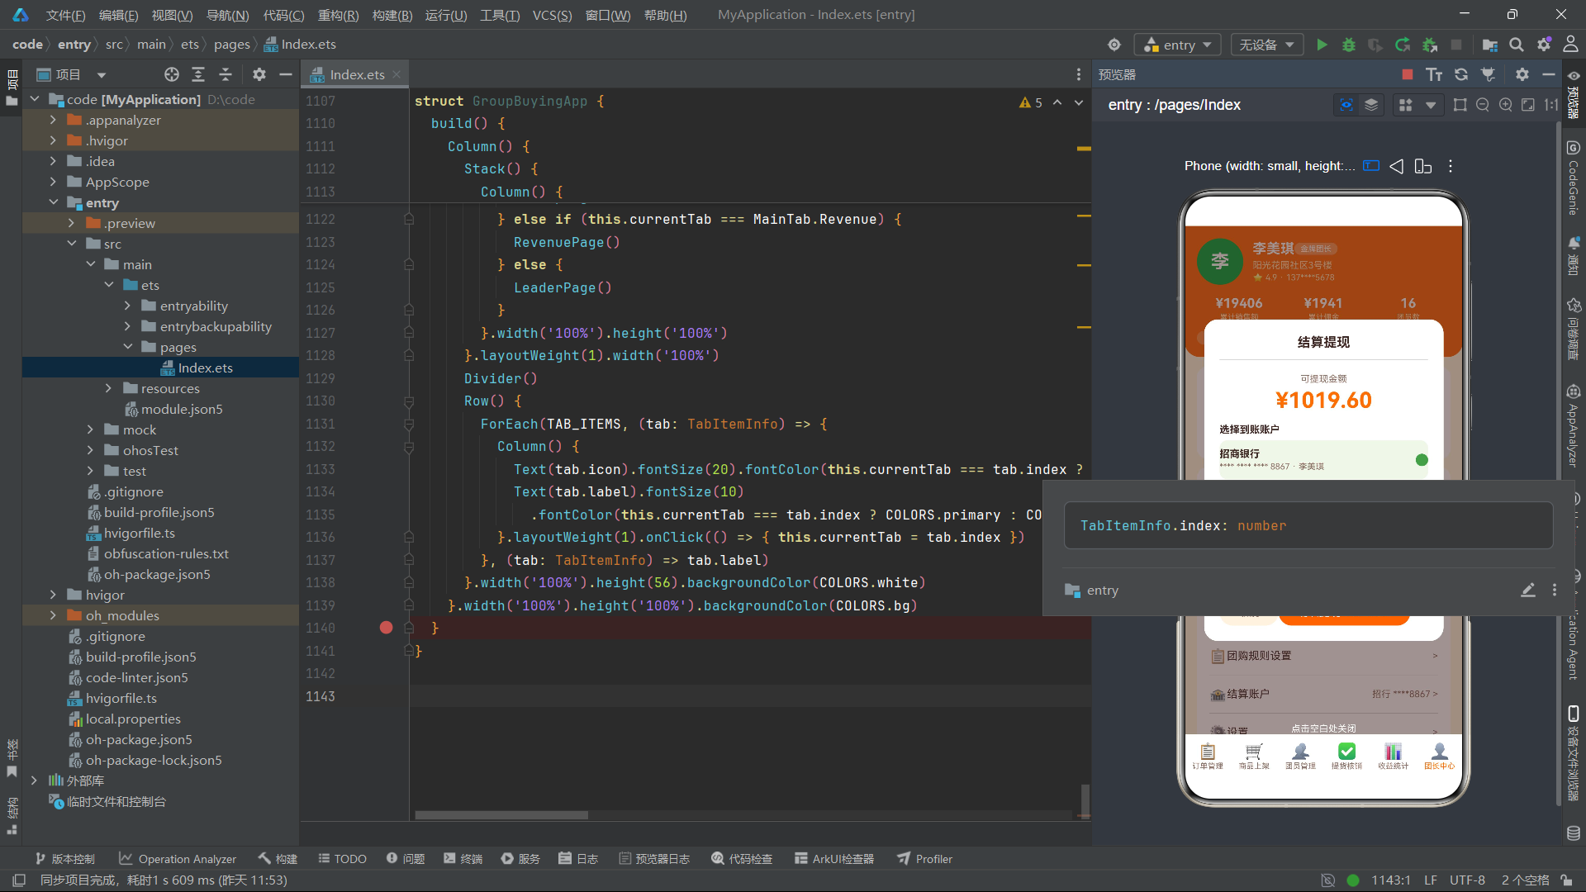Go to next highlighted warning arrow
Screen dimensions: 1586x892
pos(1079,102)
